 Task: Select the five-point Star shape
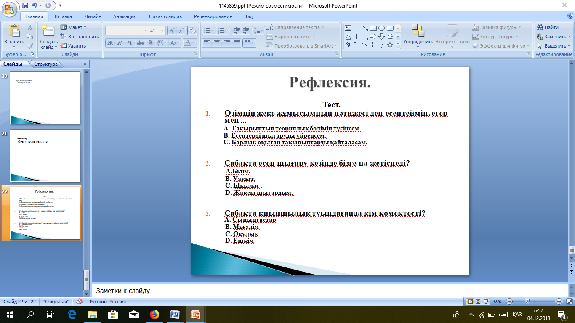[390, 45]
